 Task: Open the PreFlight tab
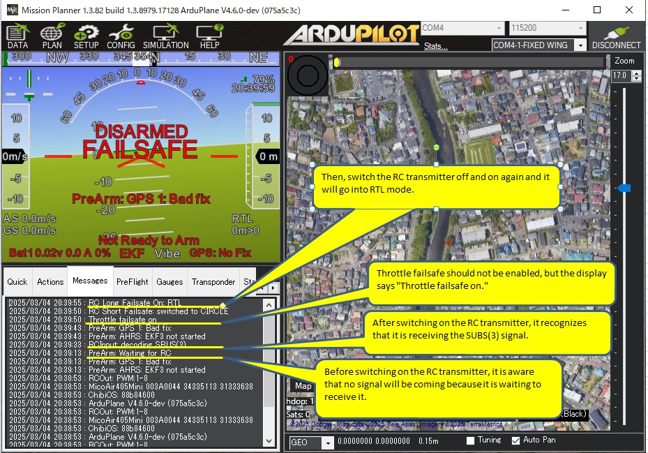point(133,282)
